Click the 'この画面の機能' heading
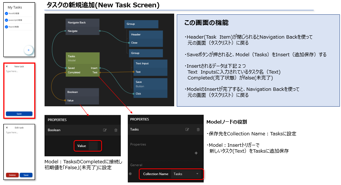Viewport: 341px width, 185px height. pyautogui.click(x=206, y=22)
